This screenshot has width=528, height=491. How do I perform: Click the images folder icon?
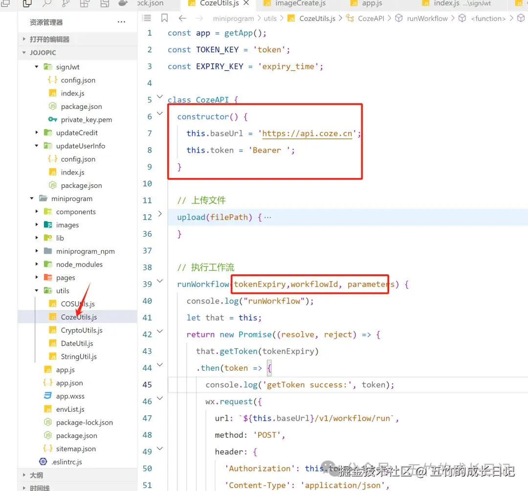(x=48, y=224)
